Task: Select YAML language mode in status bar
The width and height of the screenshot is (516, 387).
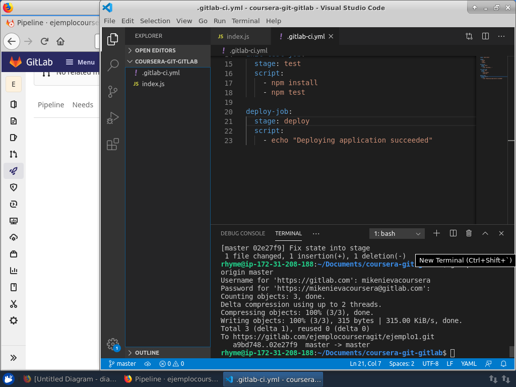Action: [469, 363]
